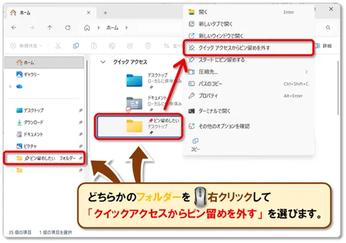Select ピン留めしたい フォルダー in the sidebar
The height and width of the screenshot is (243, 346).
coord(44,158)
